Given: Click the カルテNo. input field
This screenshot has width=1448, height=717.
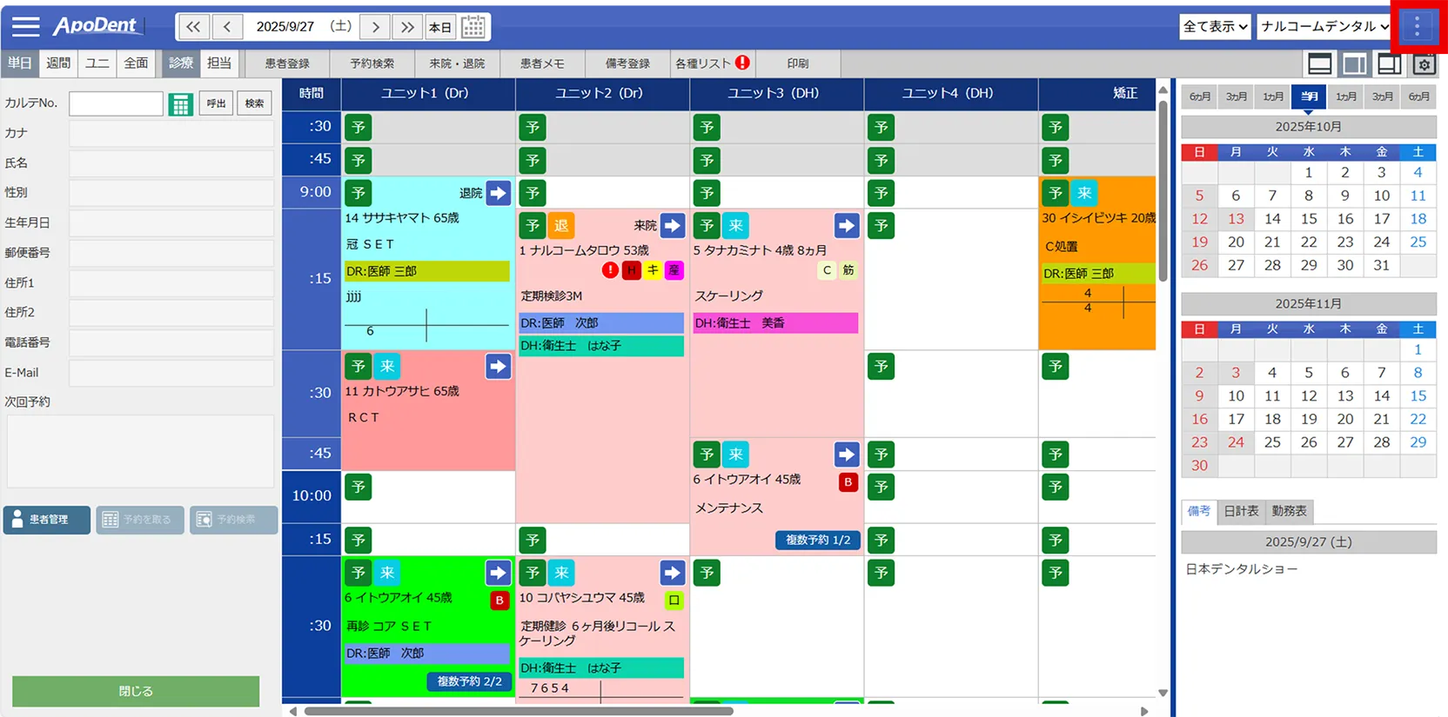Looking at the screenshot, I should tap(116, 103).
